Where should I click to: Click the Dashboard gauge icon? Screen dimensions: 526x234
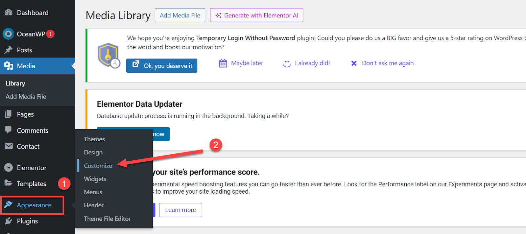8,13
